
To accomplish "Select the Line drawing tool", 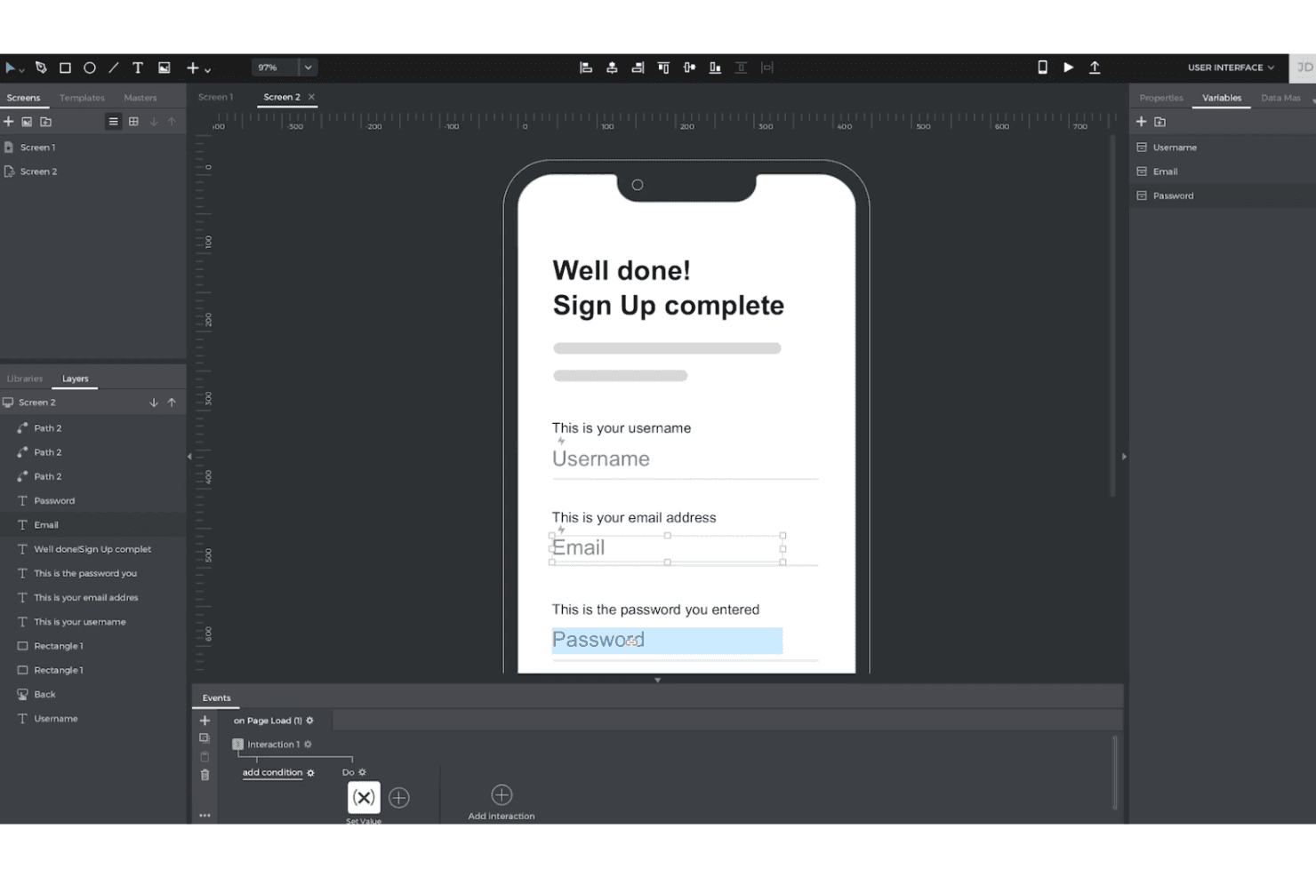I will point(114,68).
